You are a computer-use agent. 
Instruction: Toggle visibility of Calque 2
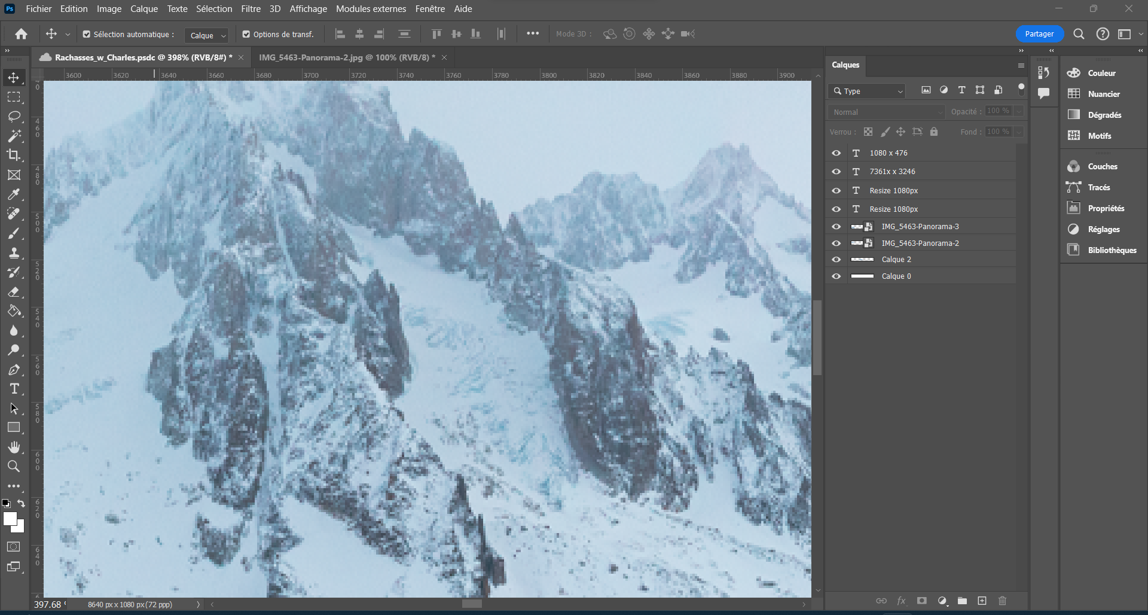pos(836,259)
